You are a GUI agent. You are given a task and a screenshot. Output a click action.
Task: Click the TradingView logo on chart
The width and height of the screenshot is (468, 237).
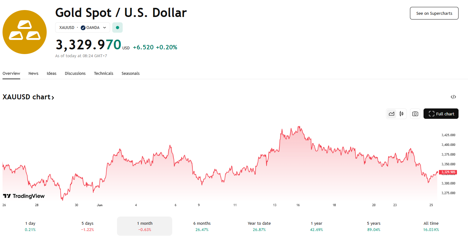[x=24, y=196]
